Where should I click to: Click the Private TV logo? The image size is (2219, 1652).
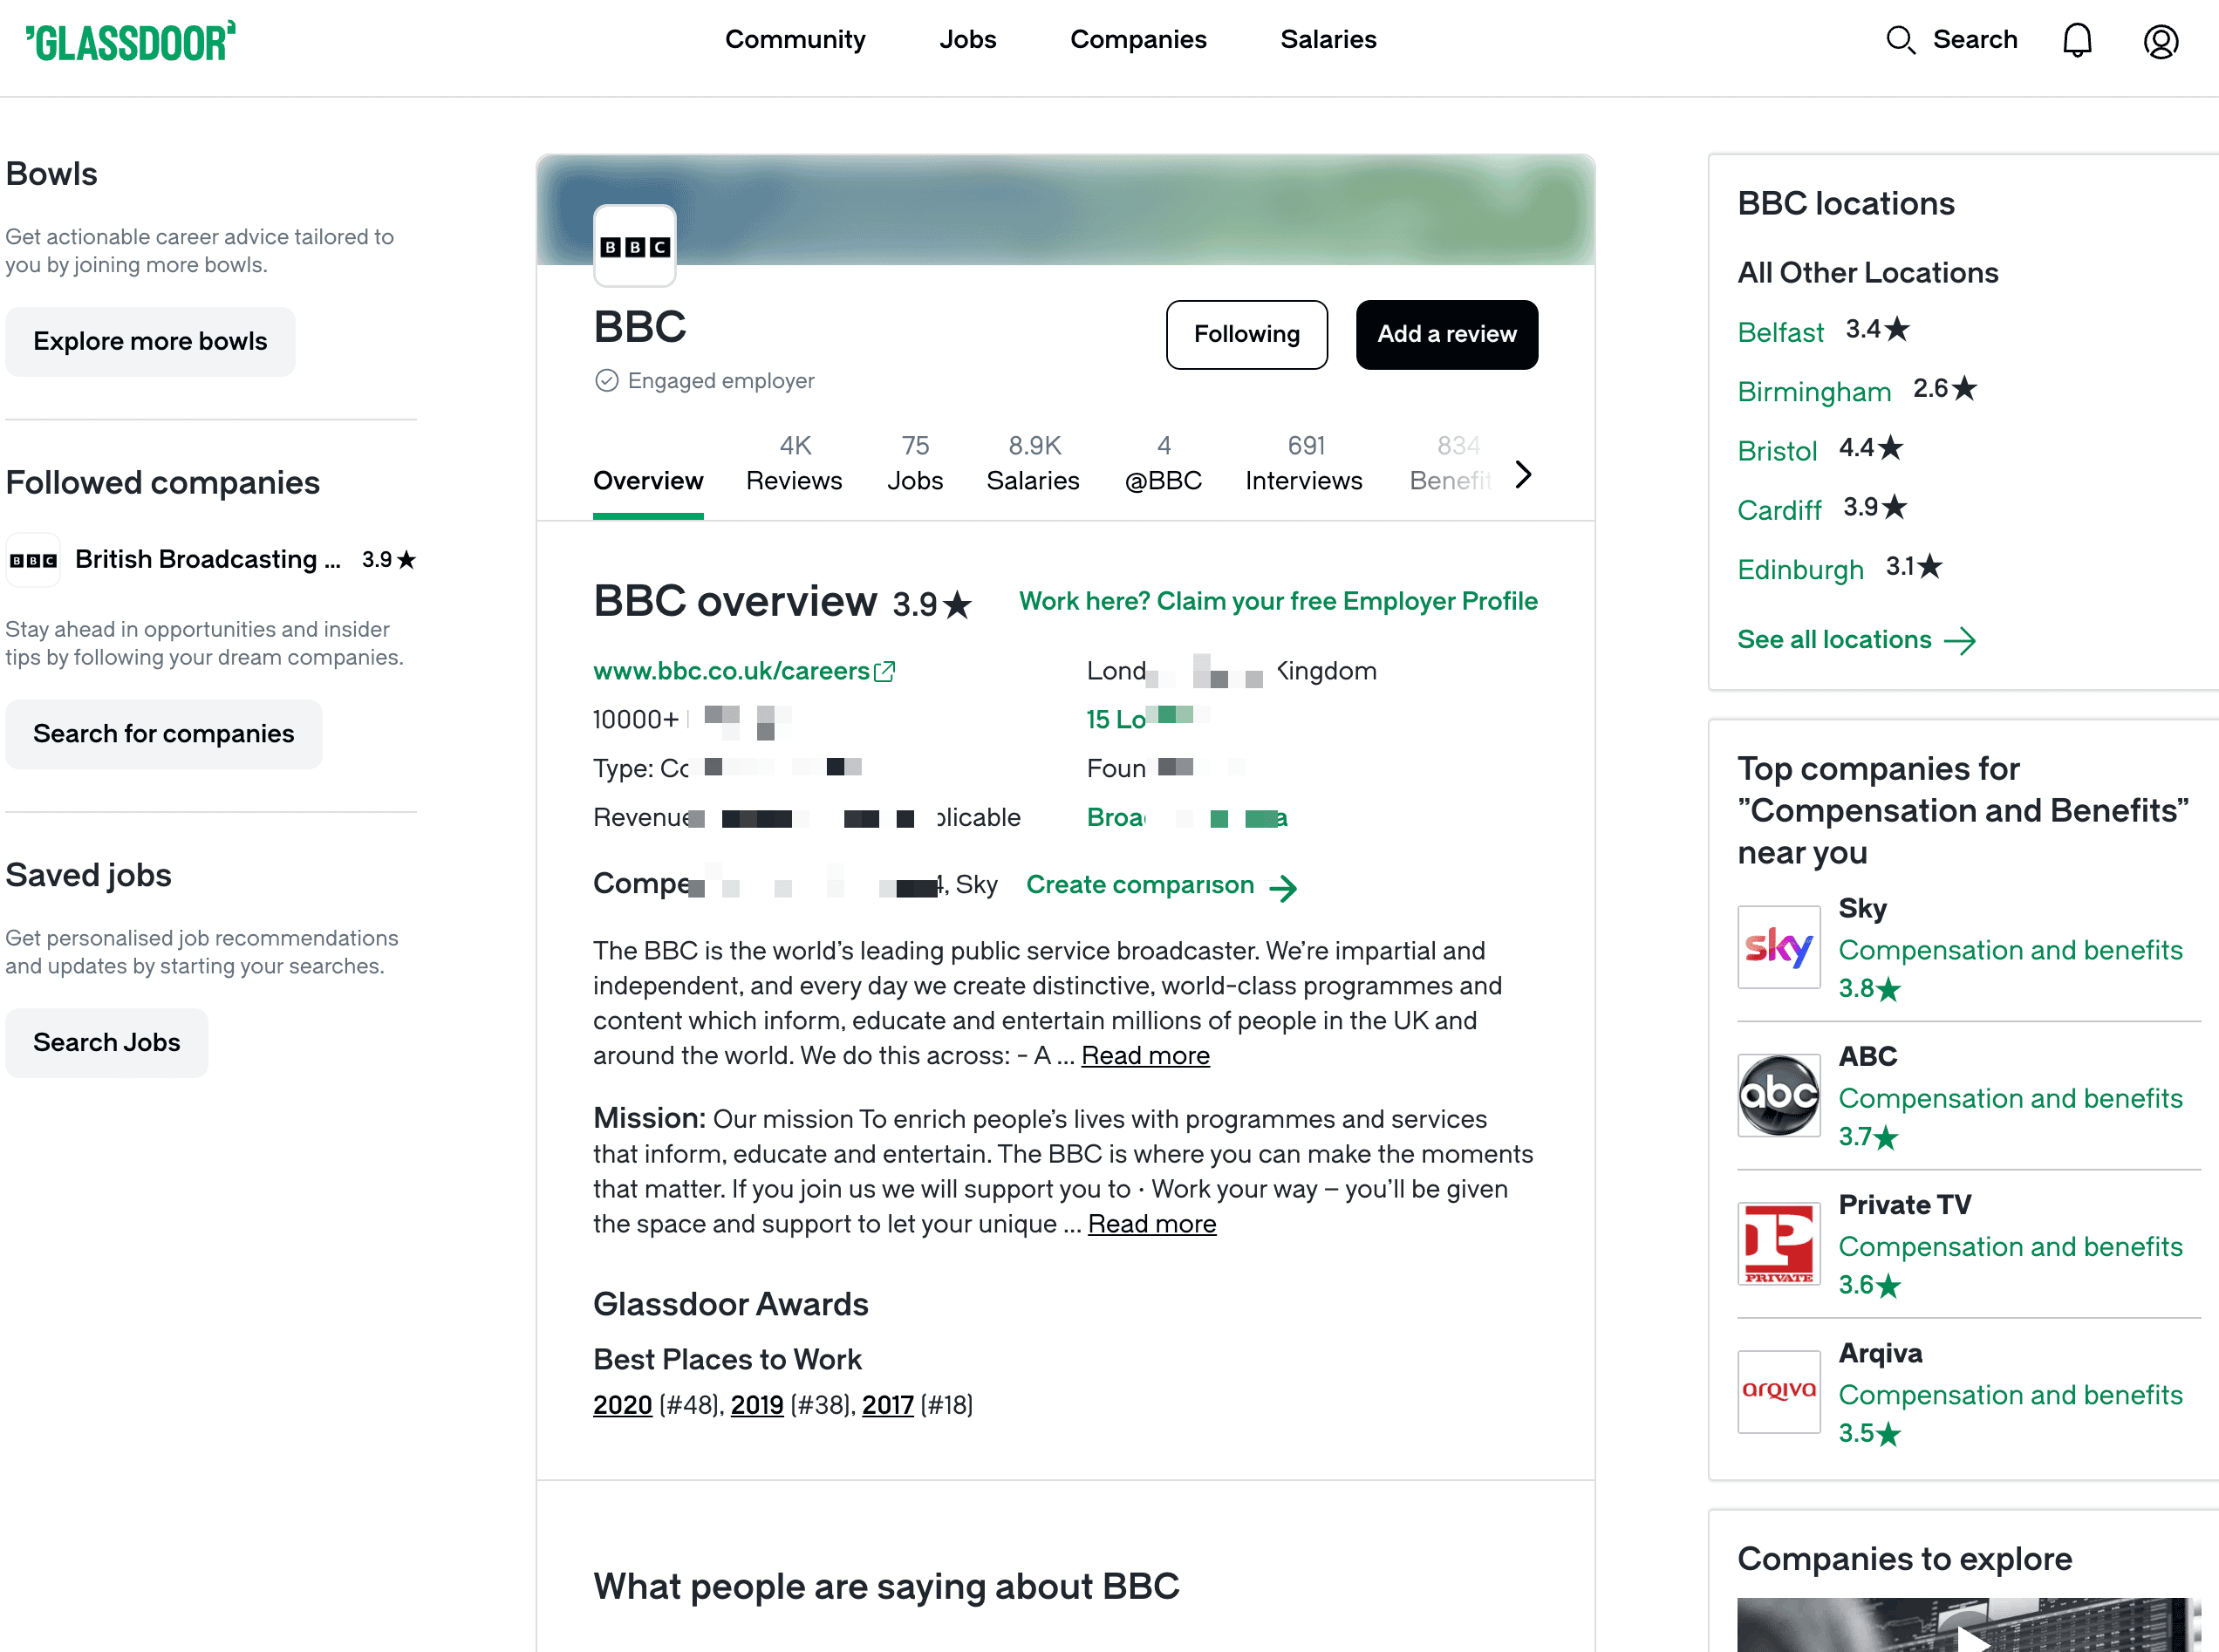(x=1778, y=1243)
